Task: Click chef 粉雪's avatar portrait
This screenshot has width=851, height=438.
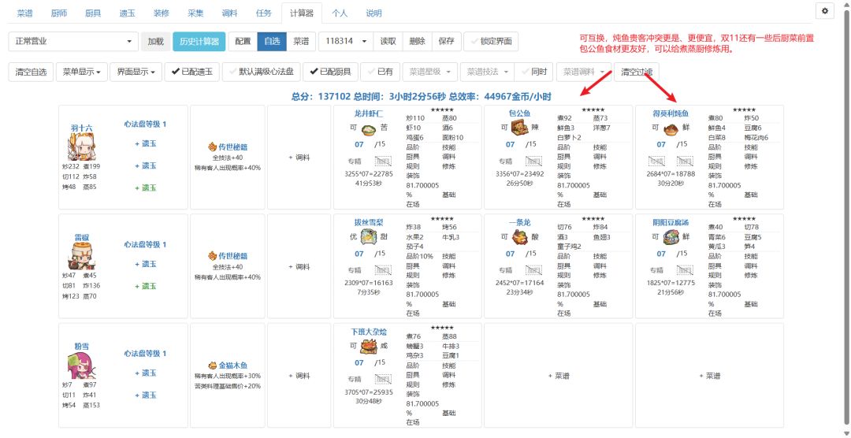Action: pos(81,366)
